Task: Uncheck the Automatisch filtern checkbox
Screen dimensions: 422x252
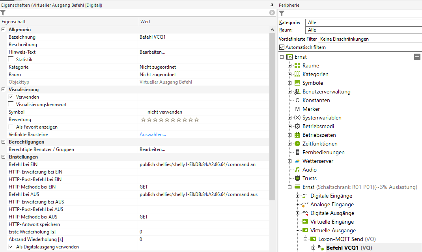Action: click(x=282, y=47)
